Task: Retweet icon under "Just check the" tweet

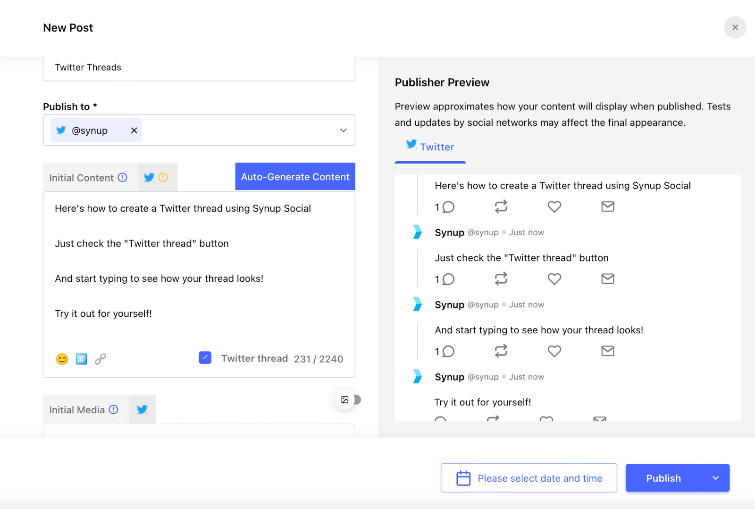Action: [x=501, y=279]
